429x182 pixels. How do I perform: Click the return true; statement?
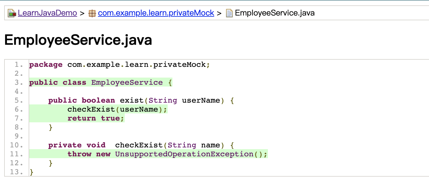(x=95, y=118)
